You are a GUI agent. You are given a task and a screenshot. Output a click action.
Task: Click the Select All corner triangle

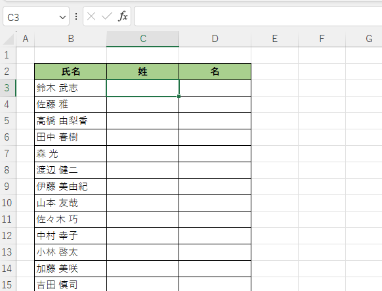(x=9, y=39)
